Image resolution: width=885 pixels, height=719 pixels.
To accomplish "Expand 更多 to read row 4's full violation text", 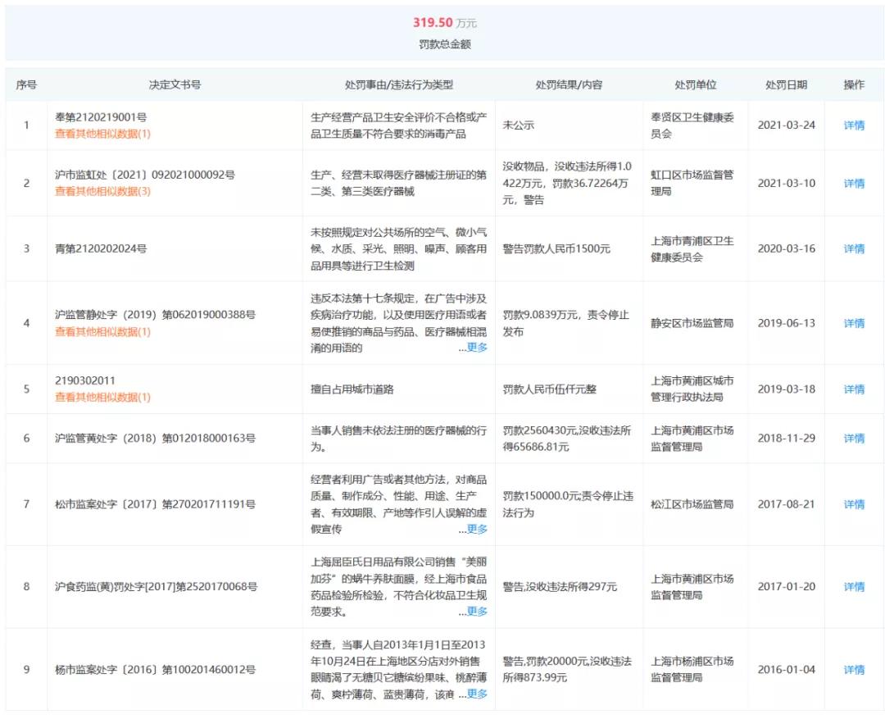I will click(x=479, y=347).
